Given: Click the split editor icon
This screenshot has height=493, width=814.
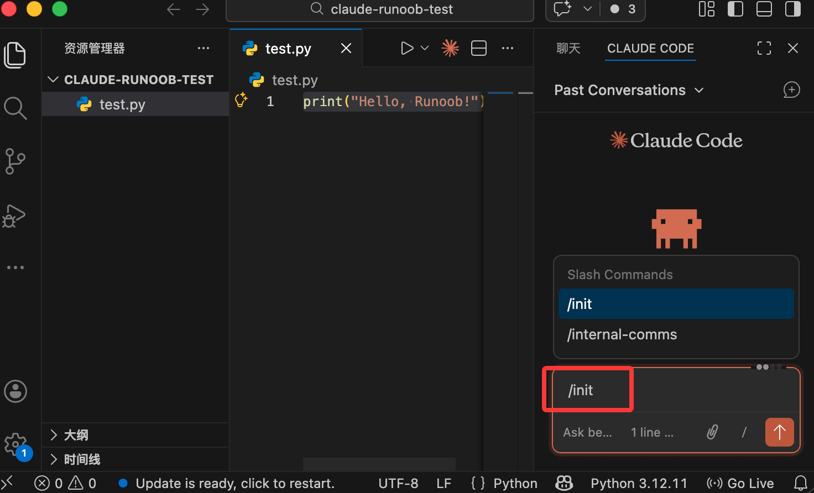Looking at the screenshot, I should pos(479,49).
